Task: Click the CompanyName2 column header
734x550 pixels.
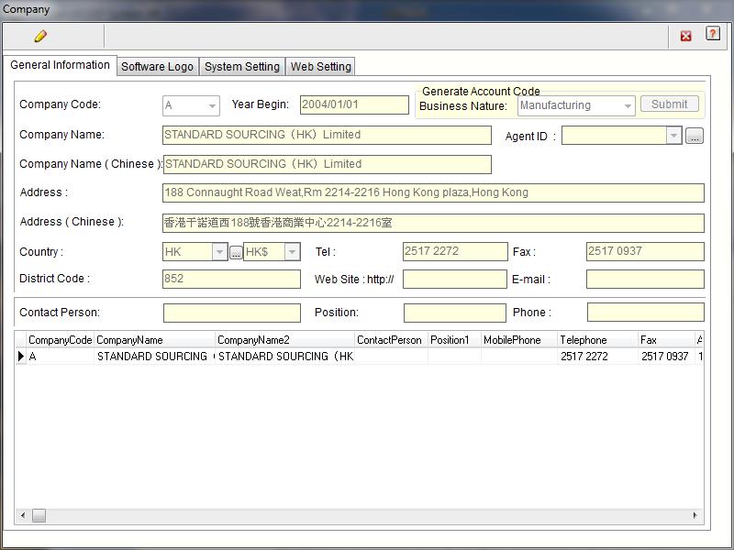Action: (284, 340)
